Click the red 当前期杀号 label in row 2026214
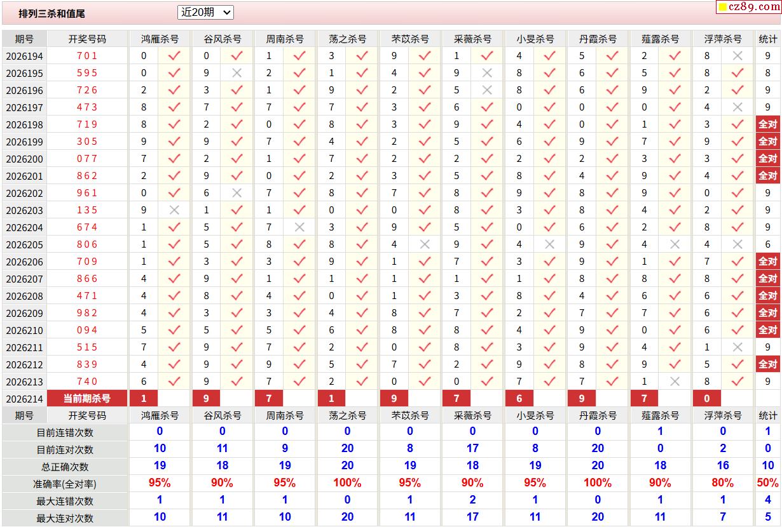Image resolution: width=782 pixels, height=527 pixels. 87,399
